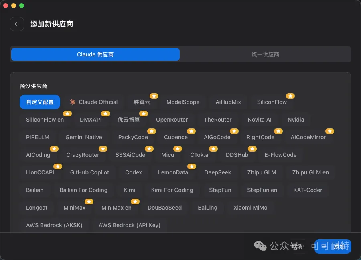The height and width of the screenshot is (260, 361).
Task: Switch to Claude 供应商 tab
Action: 95,54
